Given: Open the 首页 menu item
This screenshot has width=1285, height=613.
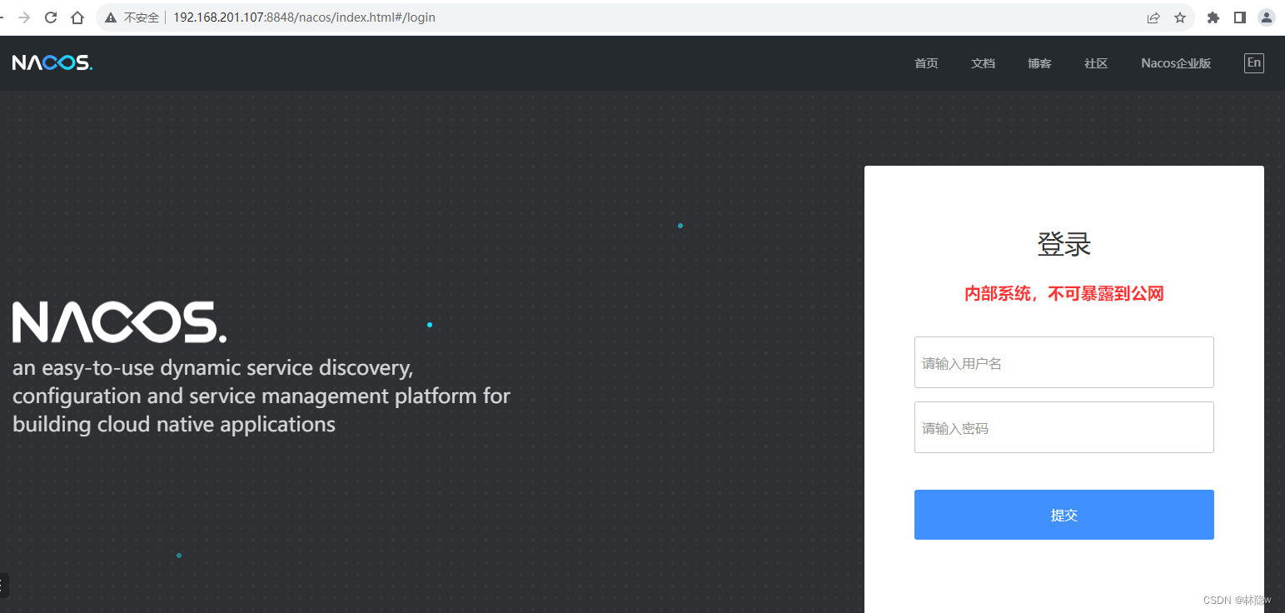Looking at the screenshot, I should click(x=925, y=62).
